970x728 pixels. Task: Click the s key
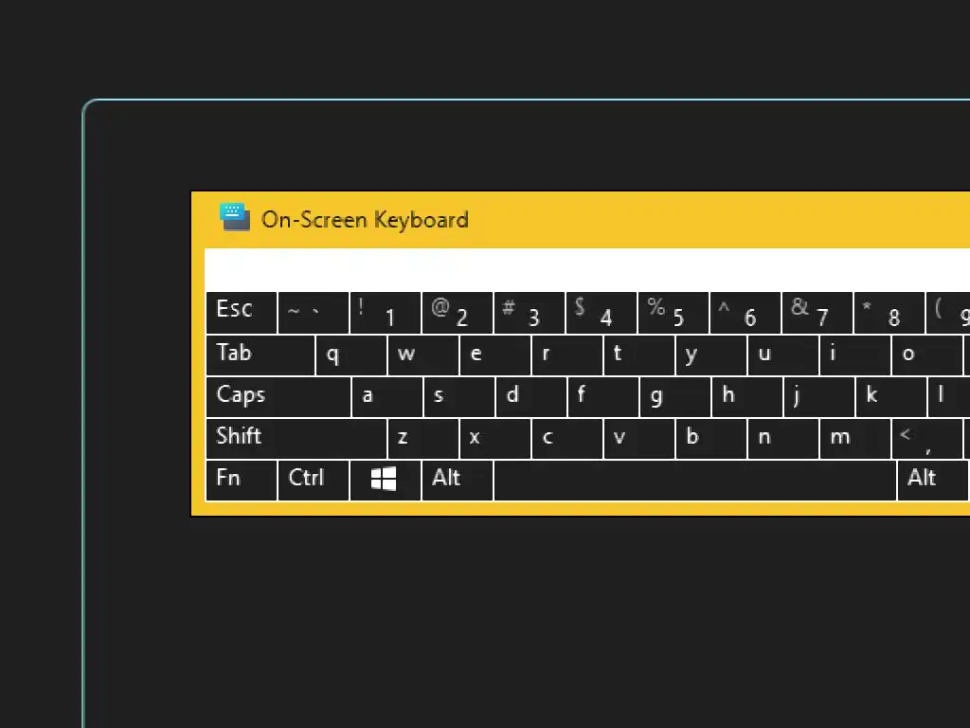pos(459,397)
